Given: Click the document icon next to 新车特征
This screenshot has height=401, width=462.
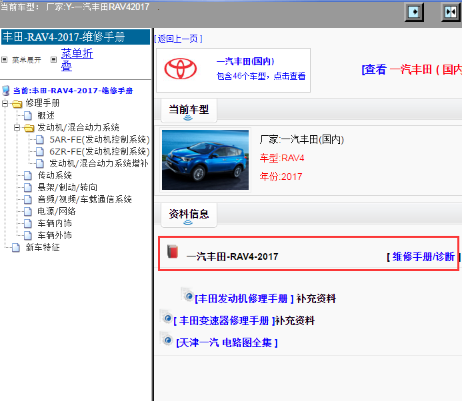Looking at the screenshot, I should tap(16, 248).
